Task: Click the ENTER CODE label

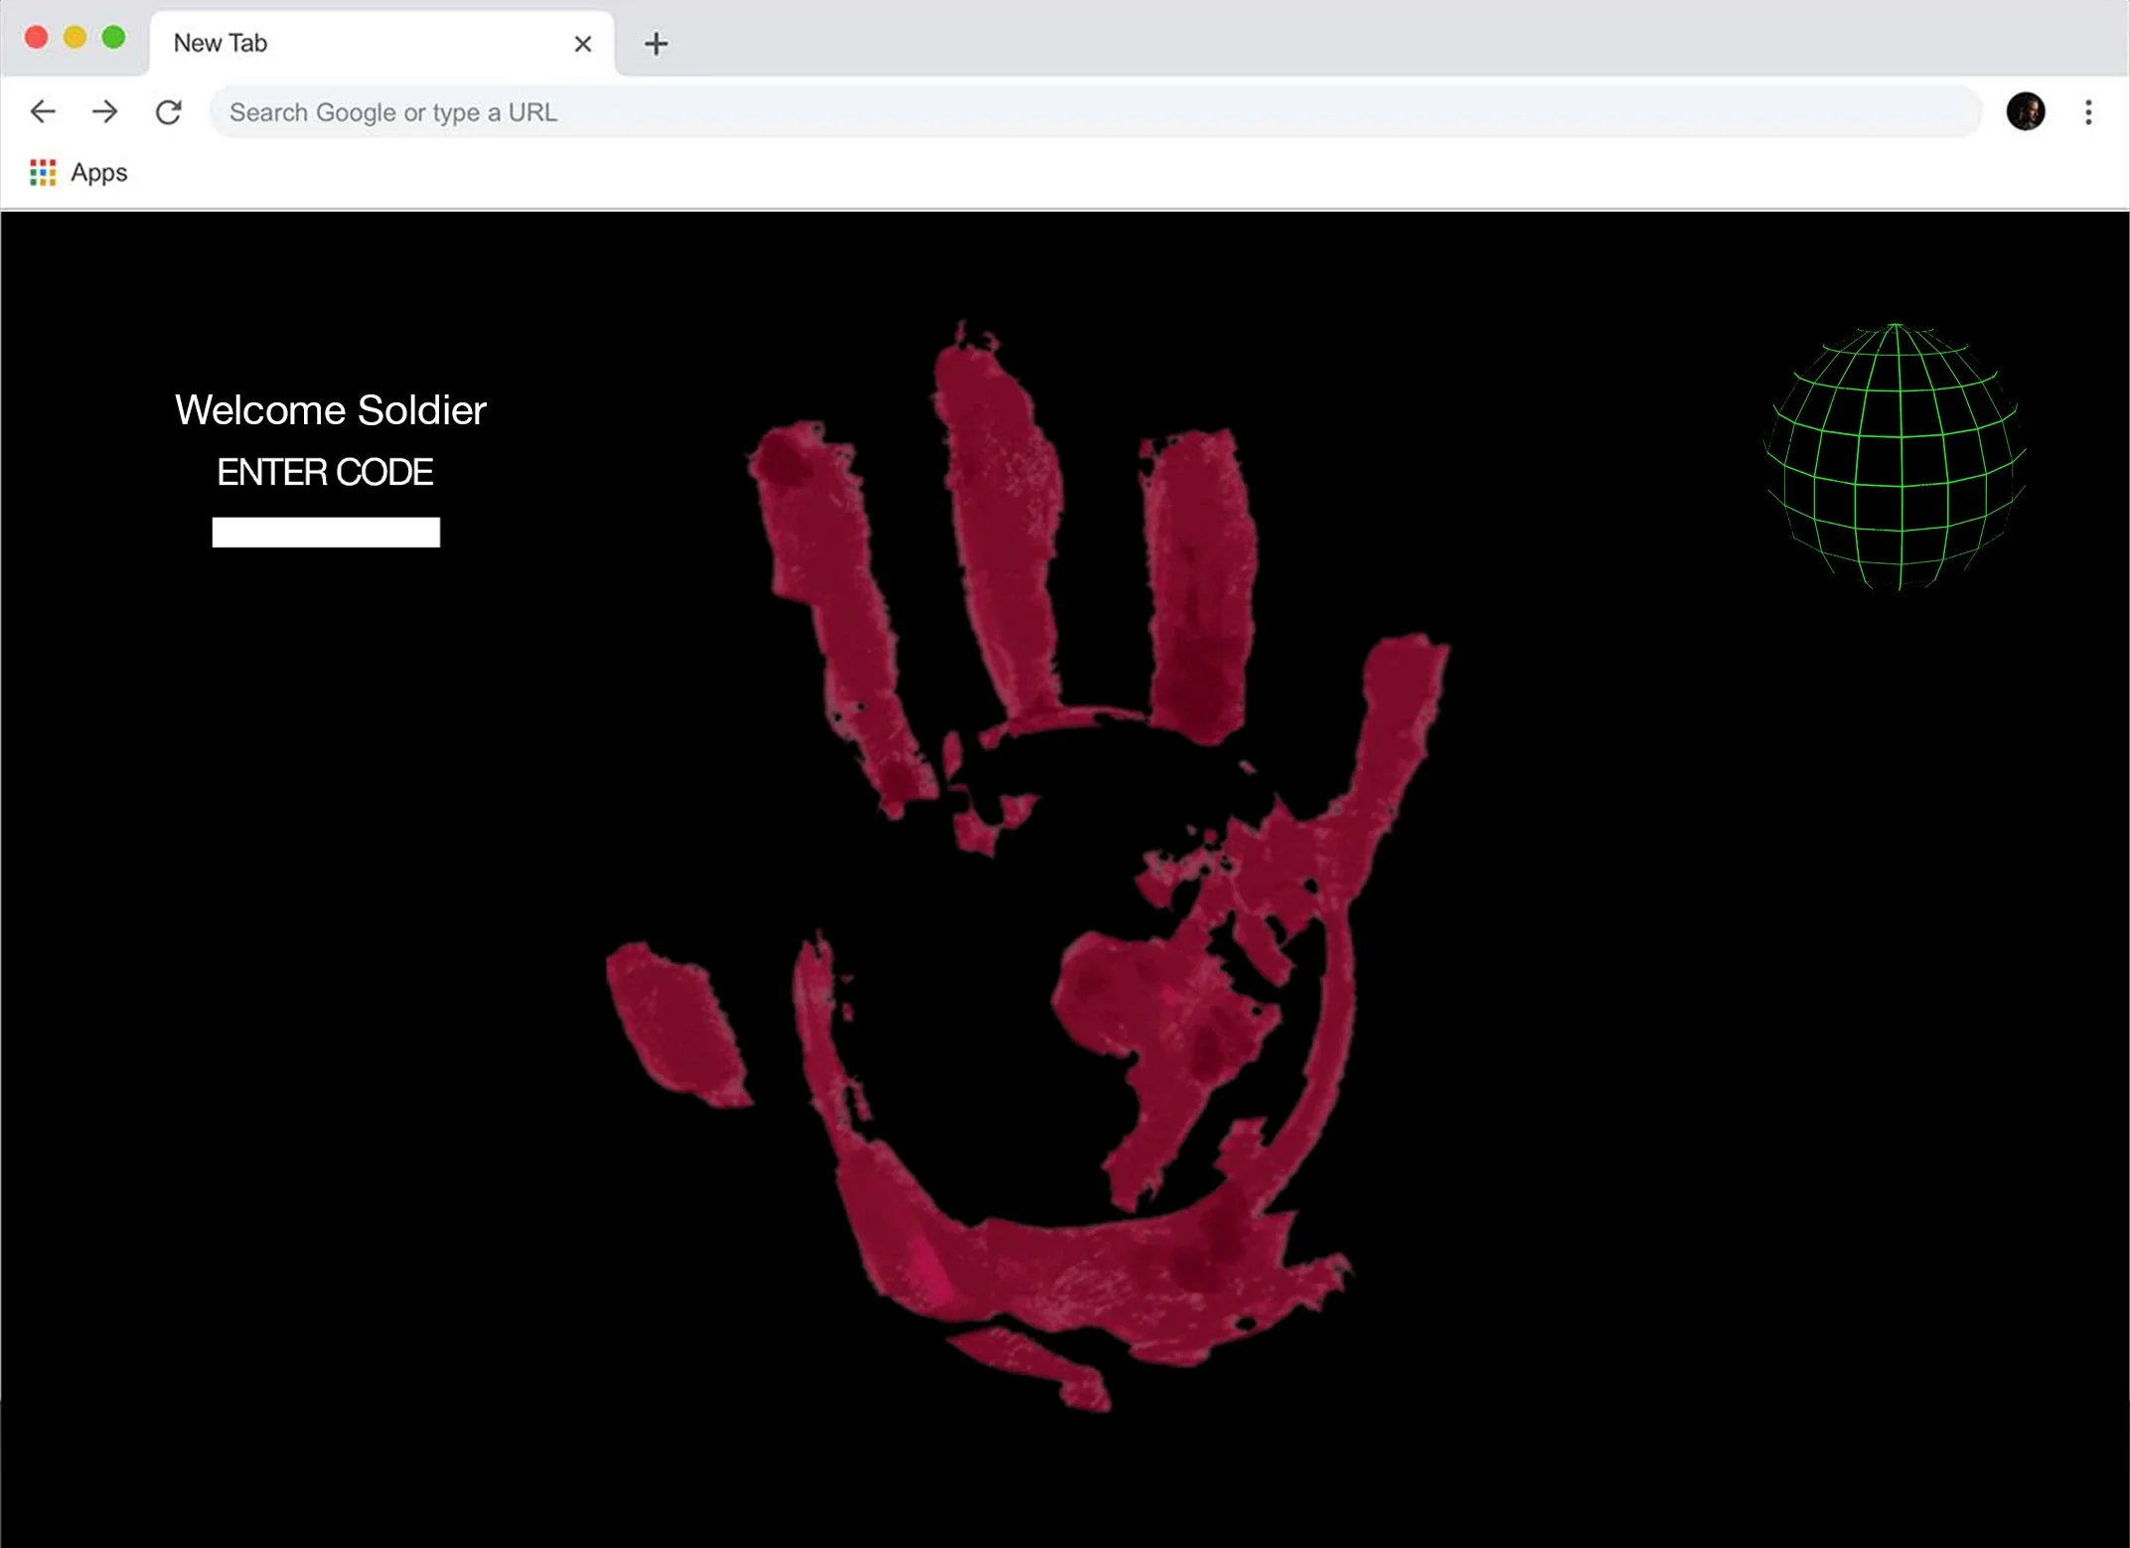Action: tap(325, 472)
